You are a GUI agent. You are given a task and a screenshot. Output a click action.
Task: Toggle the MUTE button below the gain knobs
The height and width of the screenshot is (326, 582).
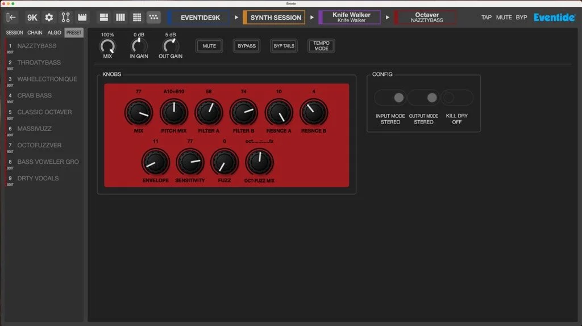point(209,46)
